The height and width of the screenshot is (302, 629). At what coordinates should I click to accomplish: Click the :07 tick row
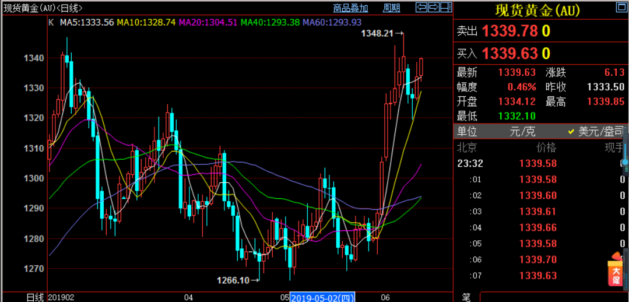click(541, 276)
